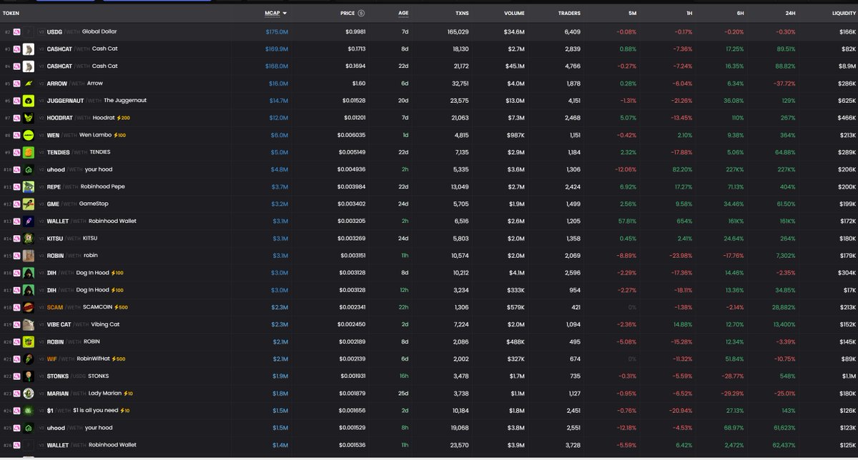Screen dimensions: 858x460
Task: Click the CASHCAT logo in the $169.9M row
Action: pos(28,49)
